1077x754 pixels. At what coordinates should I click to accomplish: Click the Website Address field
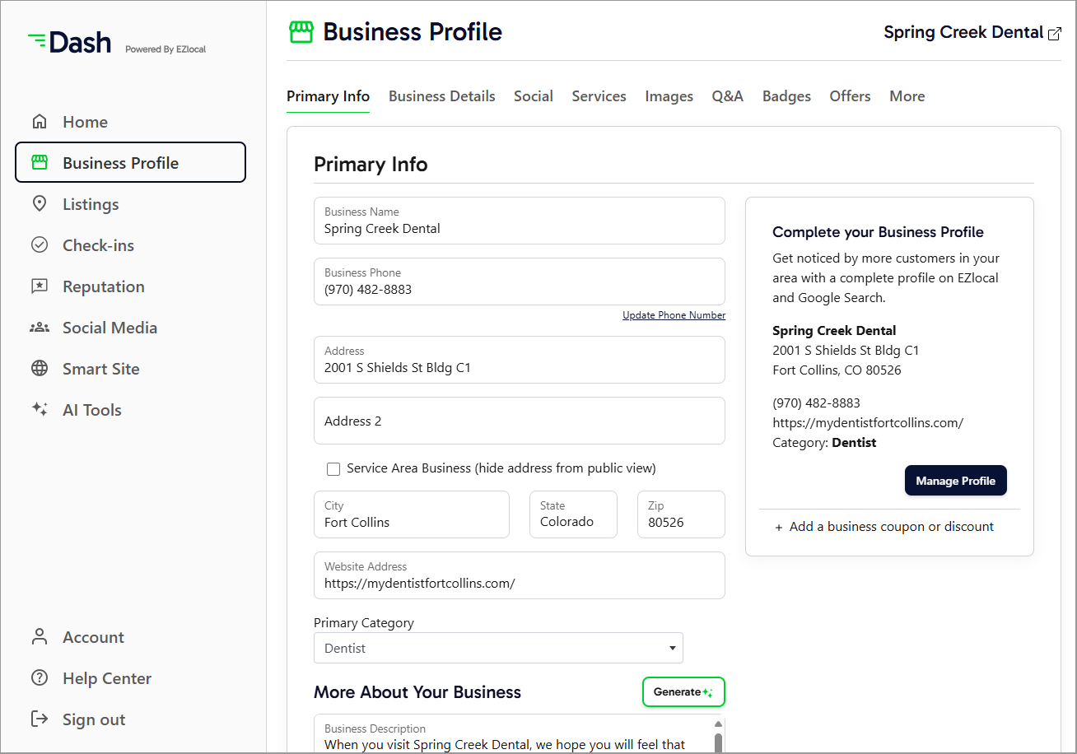click(520, 575)
